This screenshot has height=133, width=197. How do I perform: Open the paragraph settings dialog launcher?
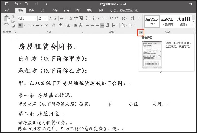coord(141,32)
